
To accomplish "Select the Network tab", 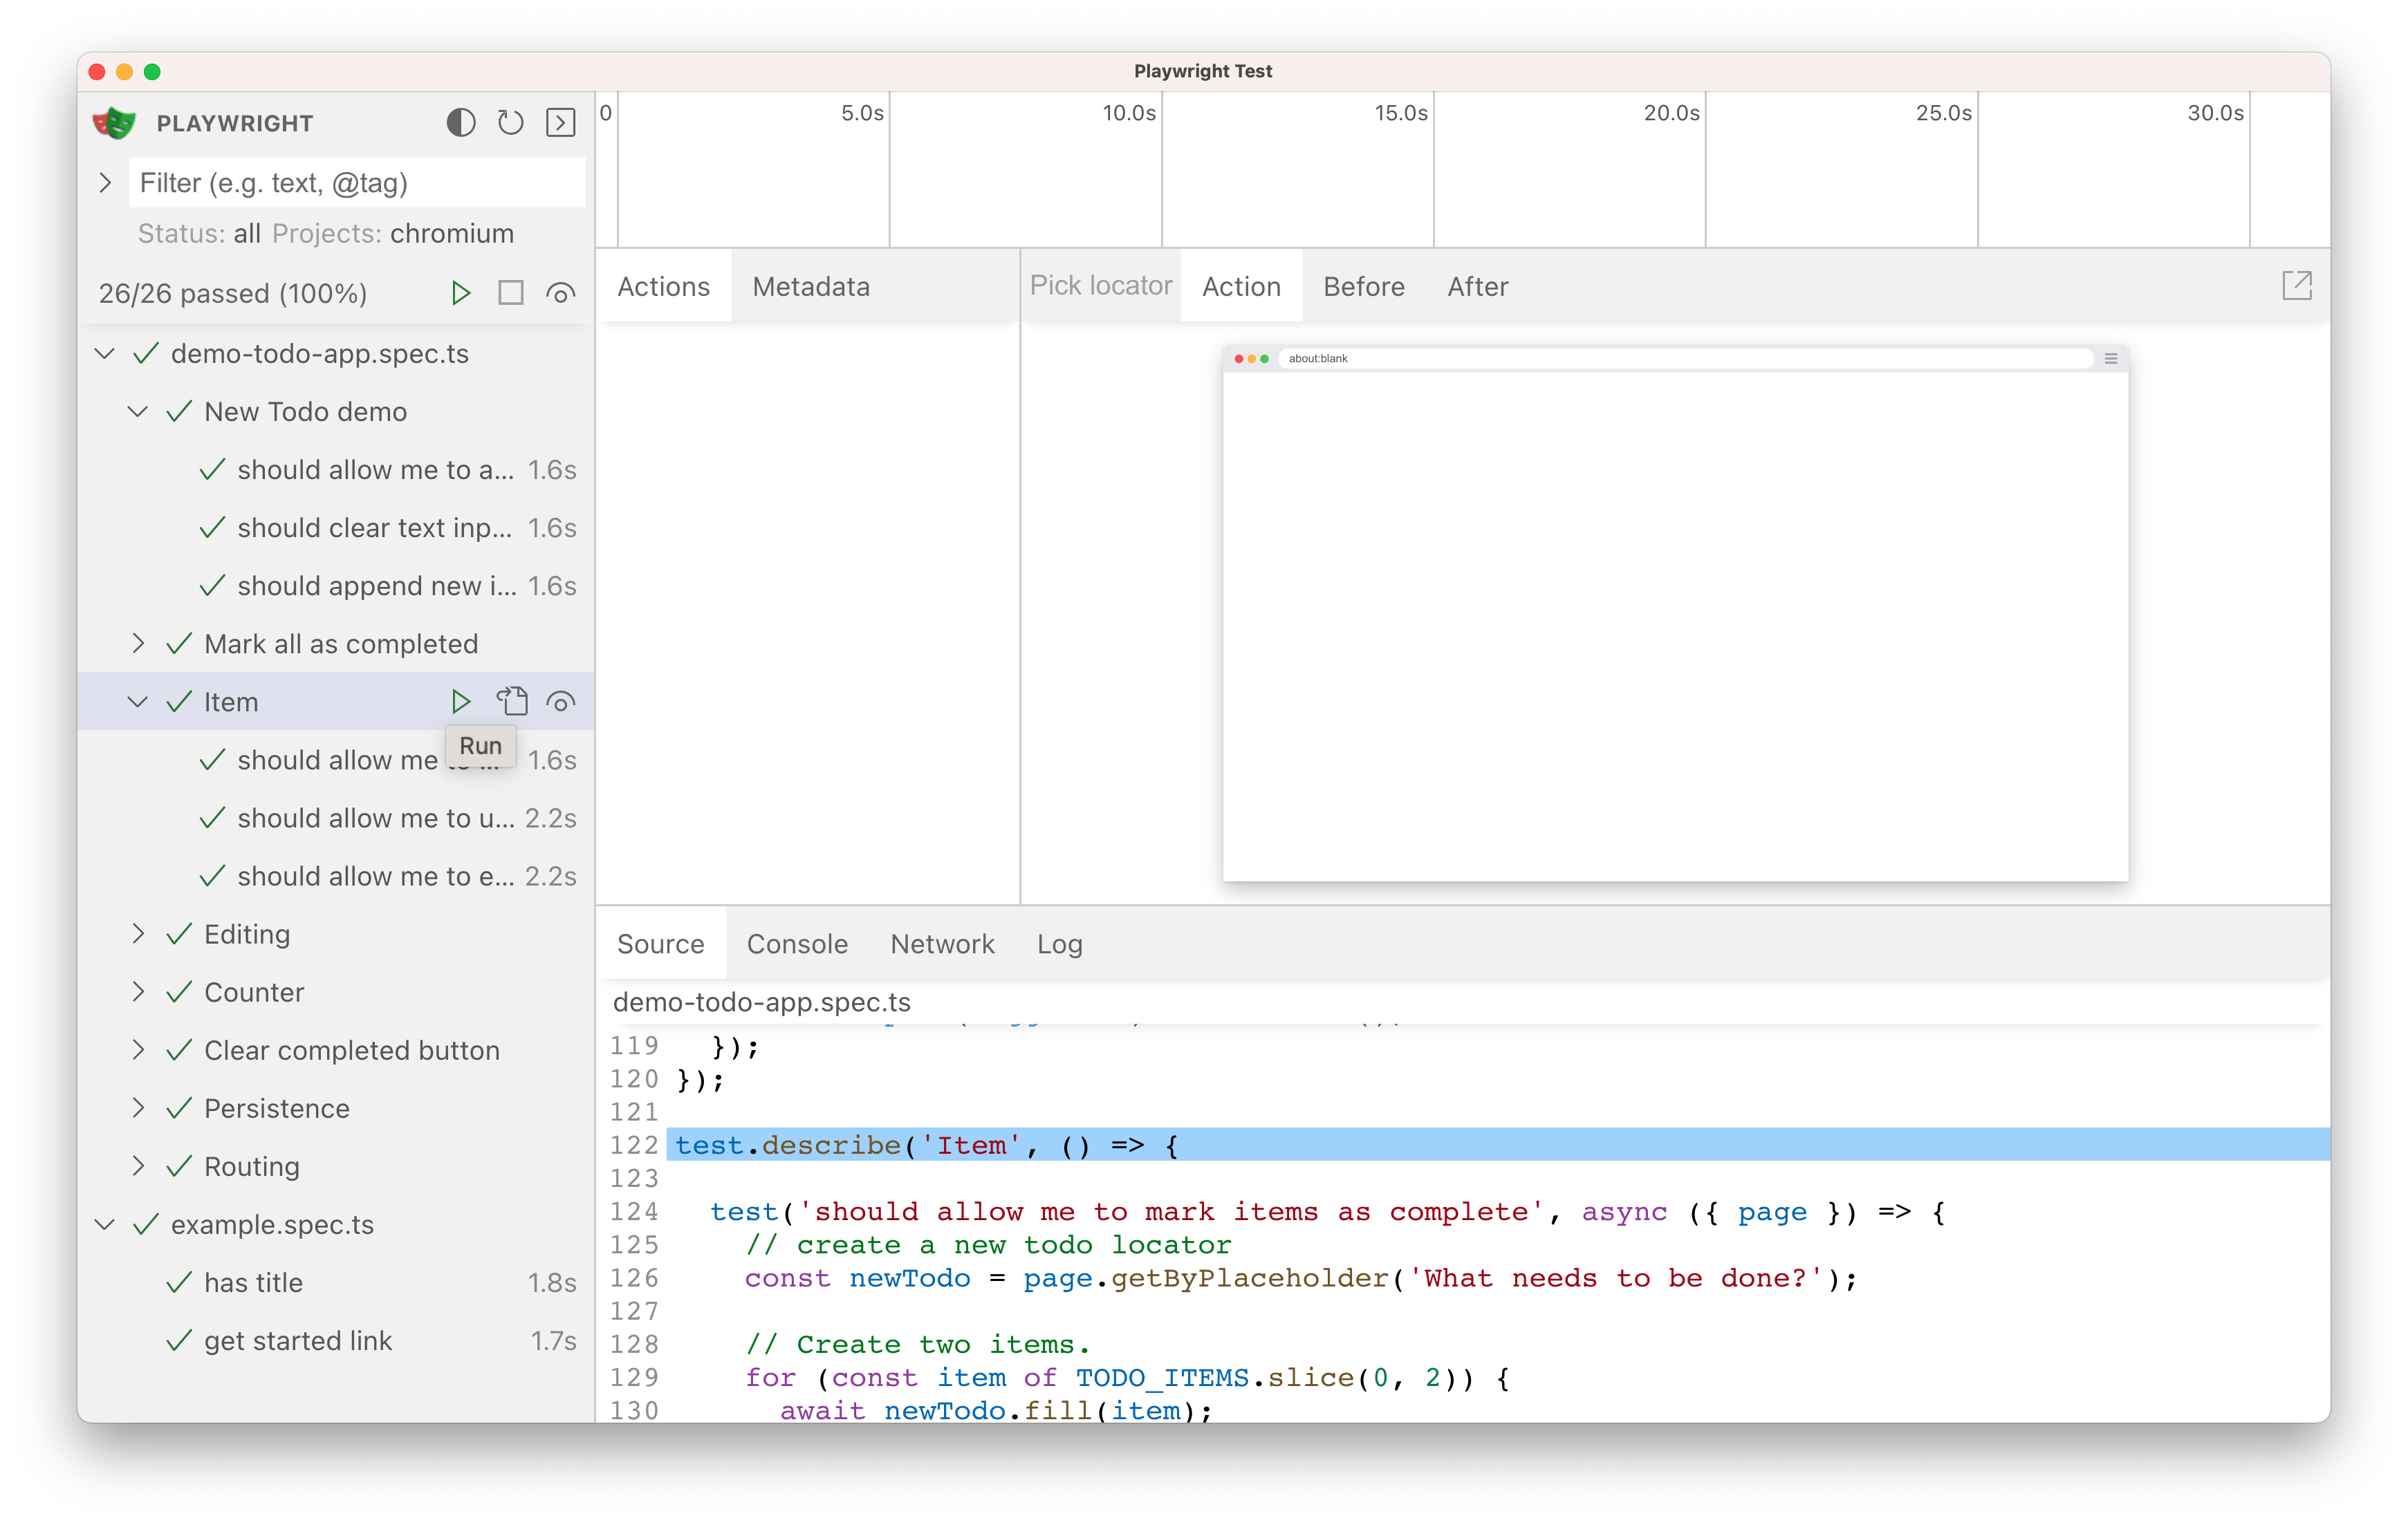I will click(x=942, y=944).
